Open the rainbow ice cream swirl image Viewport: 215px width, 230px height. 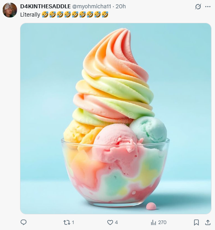click(116, 118)
